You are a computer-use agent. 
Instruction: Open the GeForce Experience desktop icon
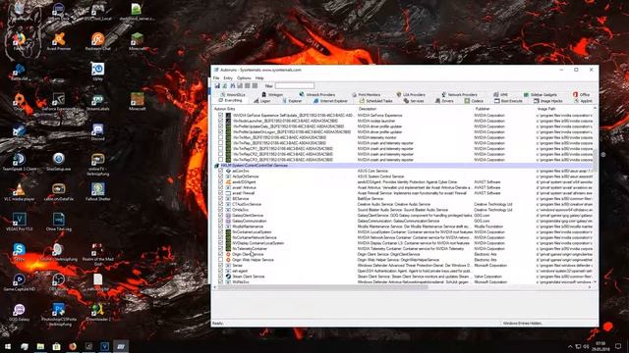click(x=59, y=101)
